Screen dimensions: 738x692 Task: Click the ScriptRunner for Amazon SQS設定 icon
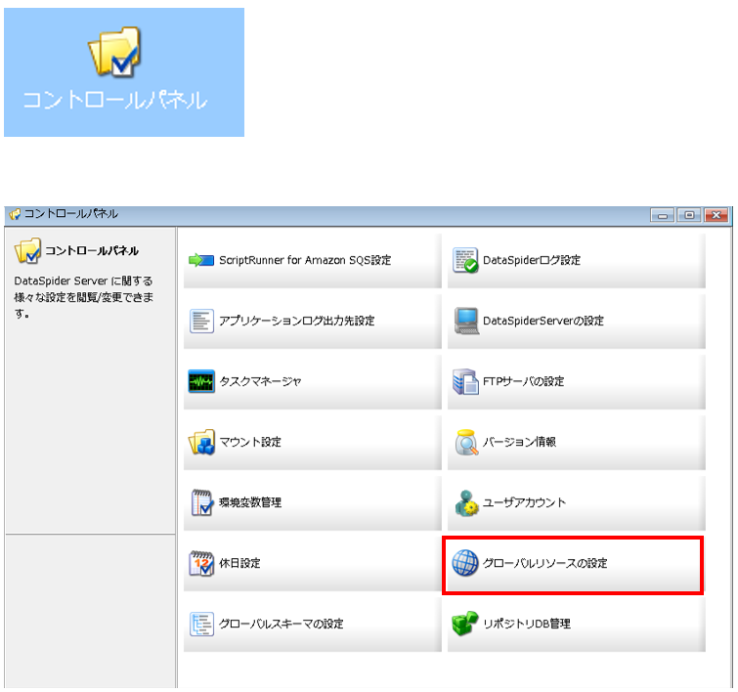[200, 261]
